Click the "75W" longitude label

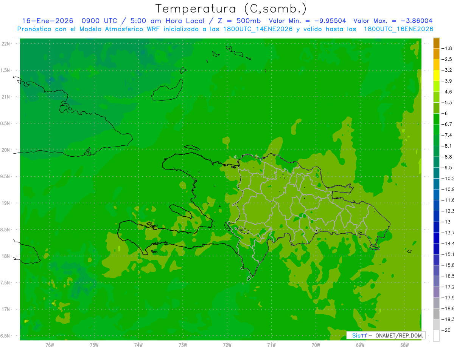(x=94, y=345)
